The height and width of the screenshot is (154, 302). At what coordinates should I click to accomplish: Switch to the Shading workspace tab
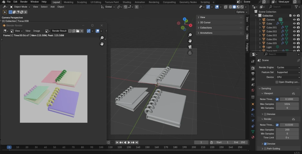click(127, 2)
